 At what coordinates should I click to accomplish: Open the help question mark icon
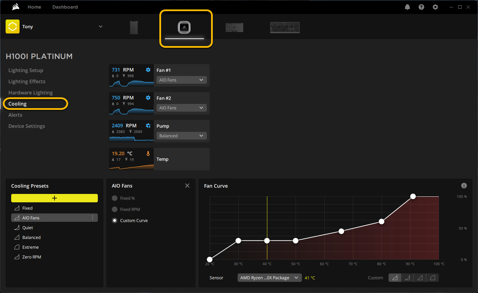pyautogui.click(x=421, y=7)
